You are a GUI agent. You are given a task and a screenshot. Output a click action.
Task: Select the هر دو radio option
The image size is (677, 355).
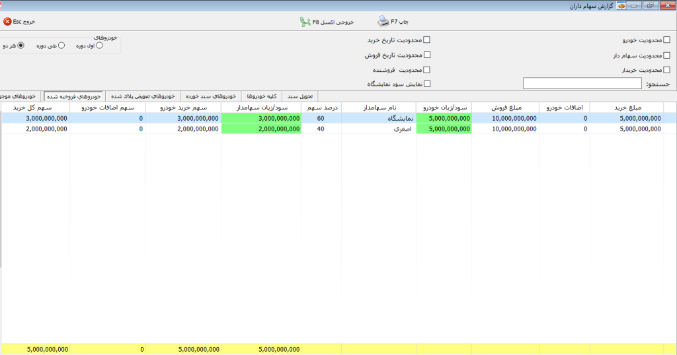pyautogui.click(x=20, y=46)
